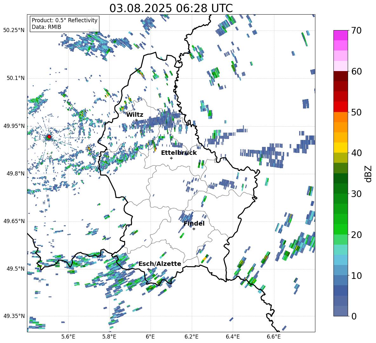Pick the yellow colorbar segment above 40
Image resolution: width=376 pixels, height=343 pixels.
click(x=340, y=148)
